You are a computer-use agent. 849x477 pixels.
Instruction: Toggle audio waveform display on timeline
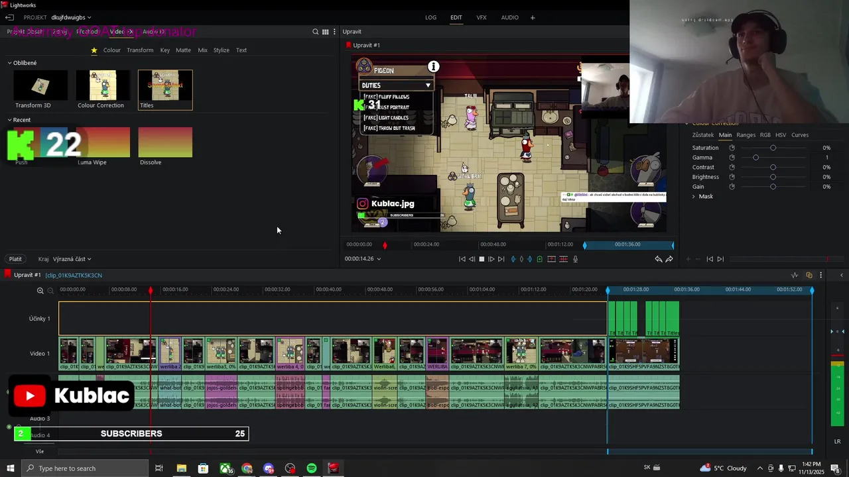795,275
